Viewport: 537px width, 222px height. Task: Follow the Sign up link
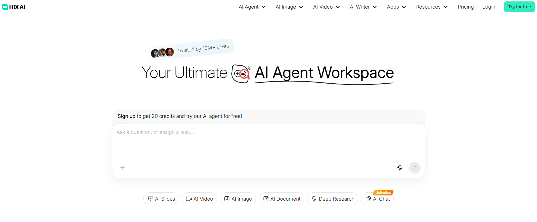tap(126, 116)
